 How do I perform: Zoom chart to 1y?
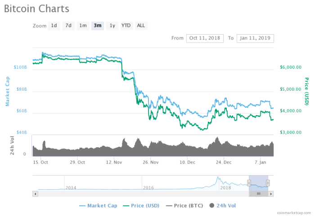[112, 26]
